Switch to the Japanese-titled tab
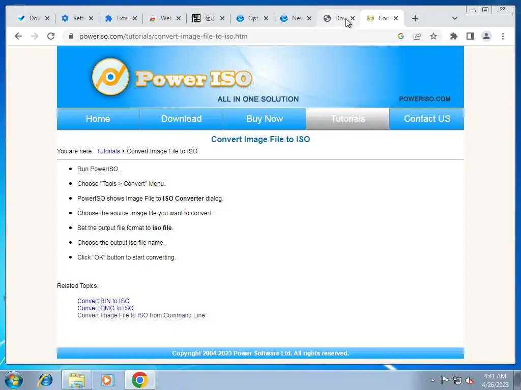 pos(205,18)
